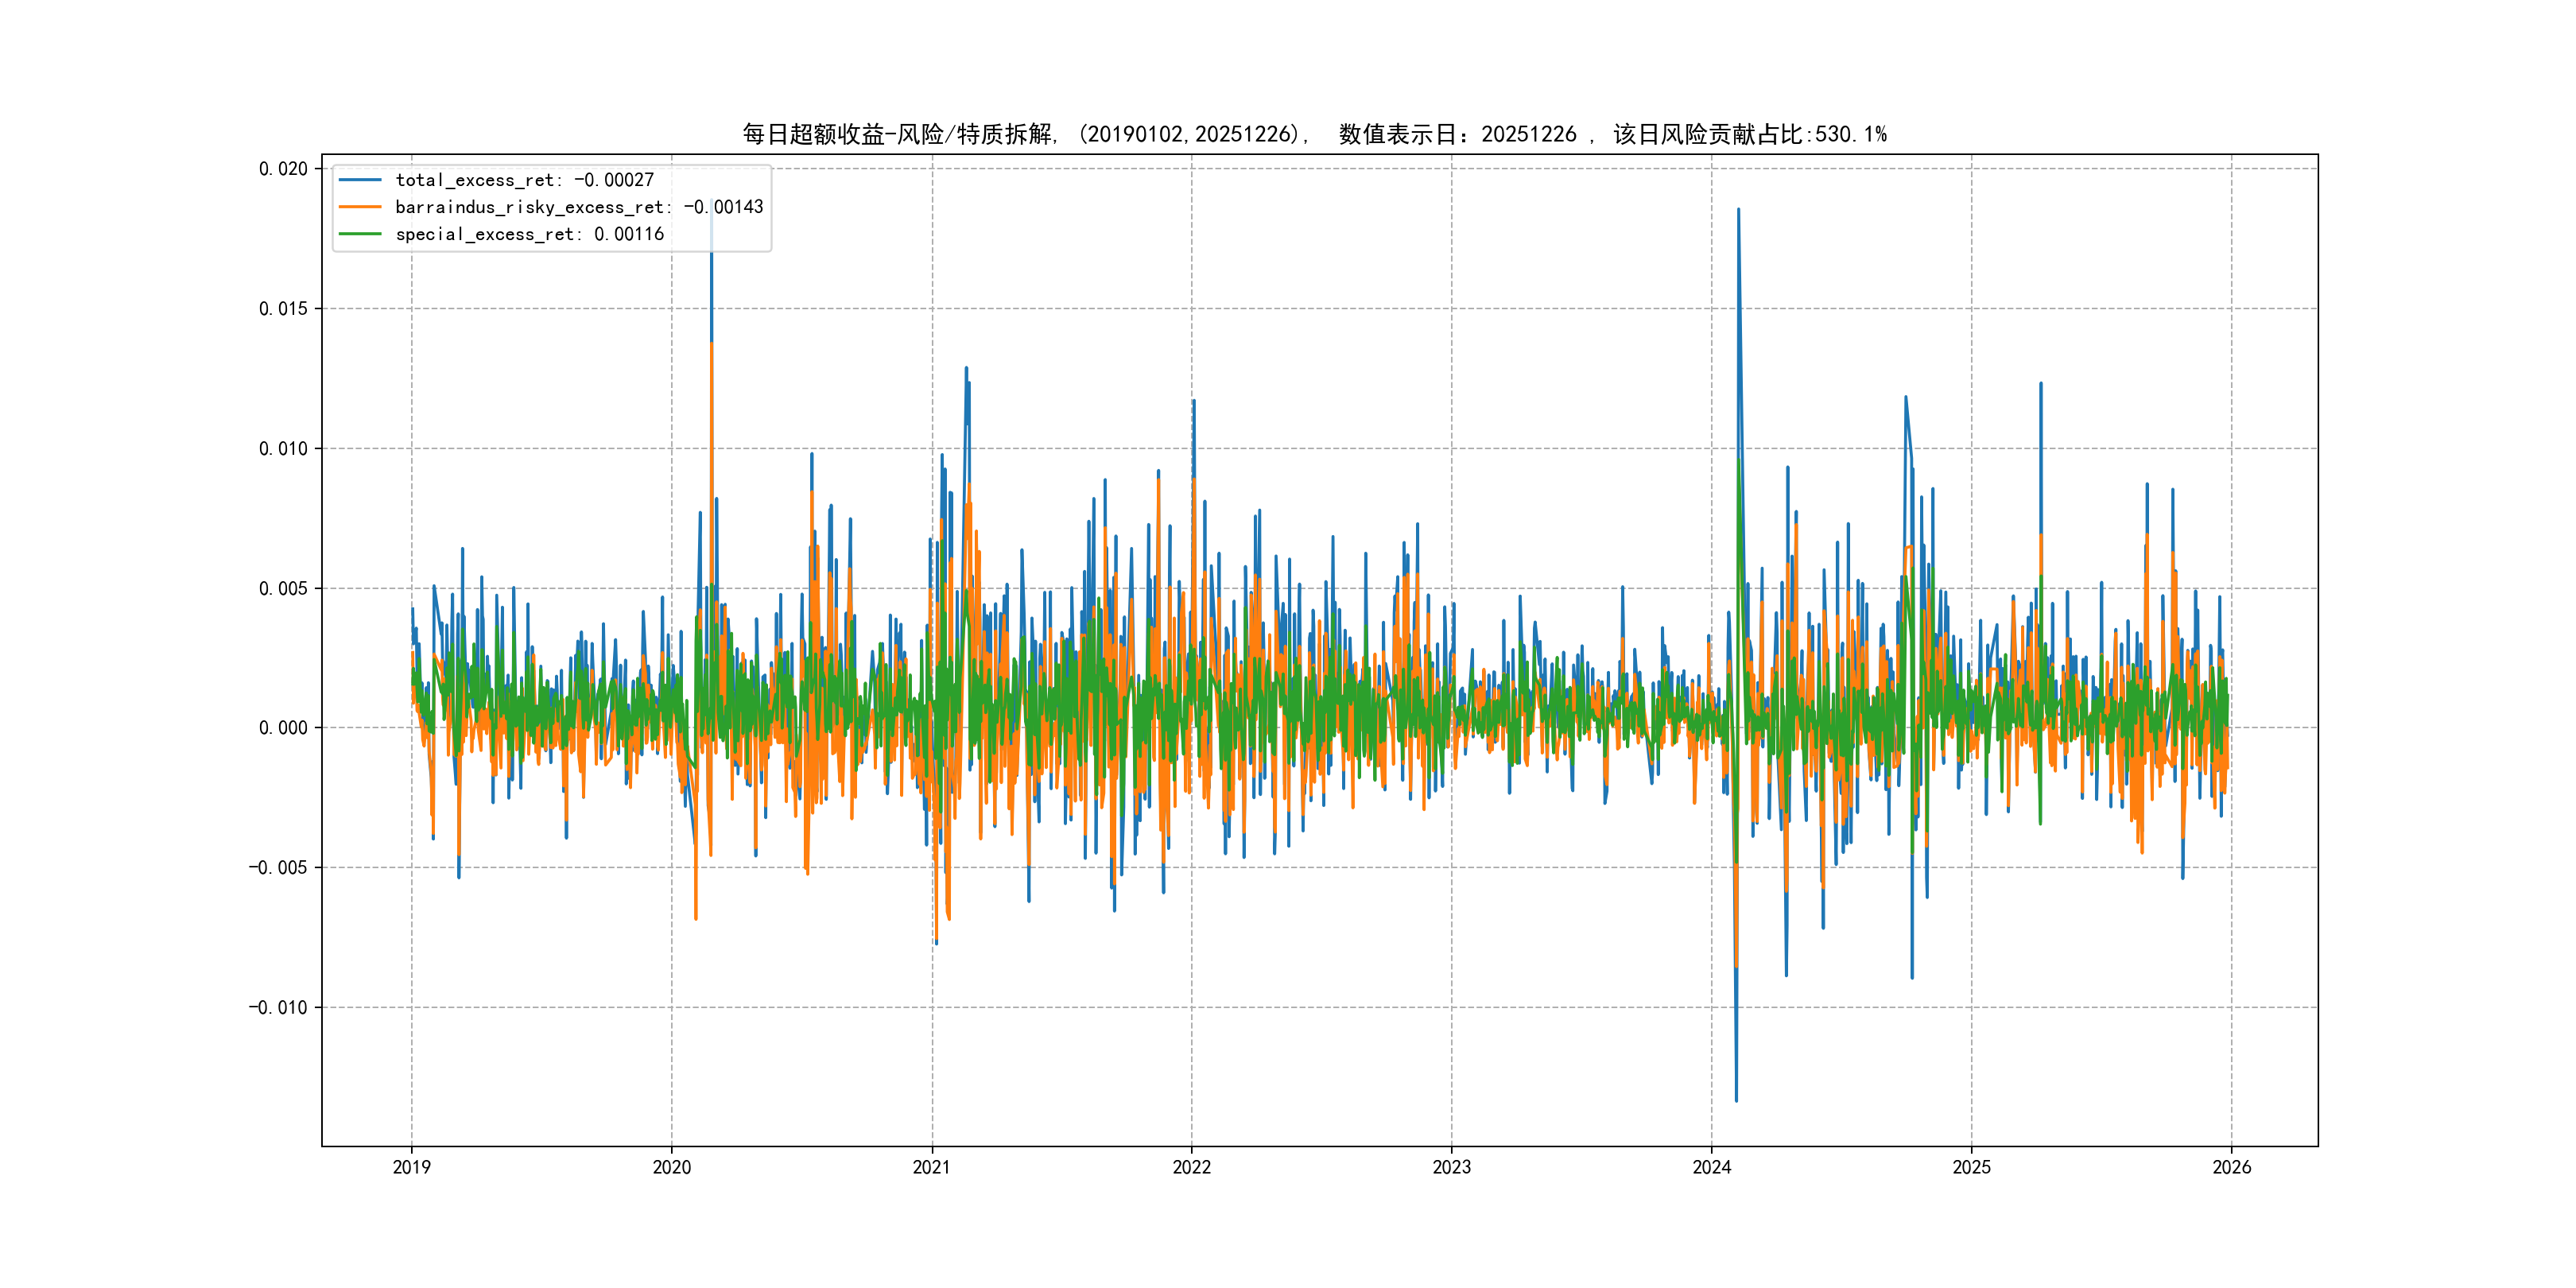
Task: Select the barraindus_risky_excess_ret legend label
Action: point(579,207)
